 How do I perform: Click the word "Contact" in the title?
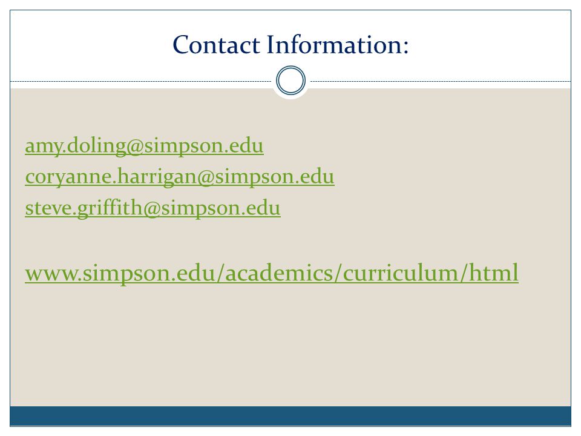217,45
